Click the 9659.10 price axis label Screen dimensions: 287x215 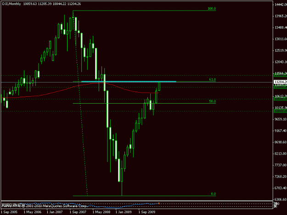pyautogui.click(x=281, y=119)
